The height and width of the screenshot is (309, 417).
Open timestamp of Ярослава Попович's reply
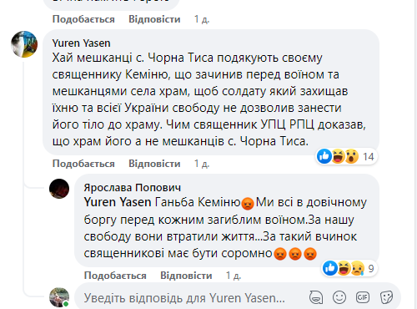click(234, 276)
